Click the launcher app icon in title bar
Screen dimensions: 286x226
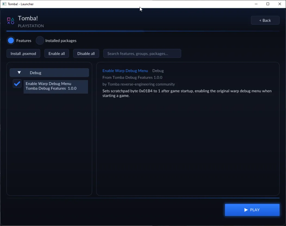tap(4, 4)
